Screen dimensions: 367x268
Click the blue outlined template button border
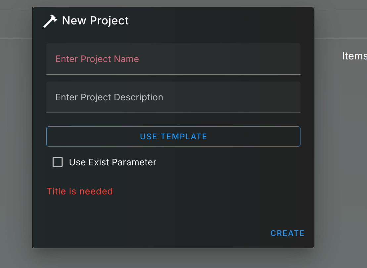(x=173, y=127)
